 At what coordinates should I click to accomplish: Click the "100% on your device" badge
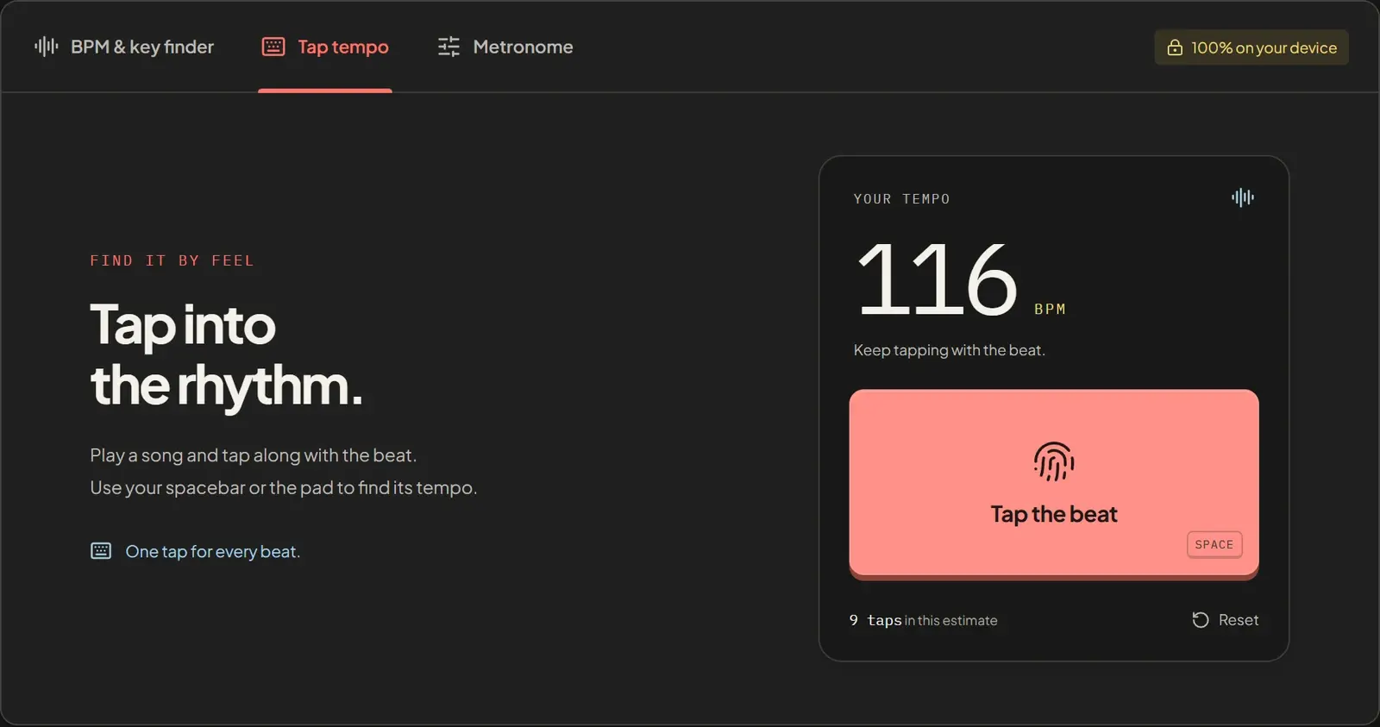[1251, 47]
